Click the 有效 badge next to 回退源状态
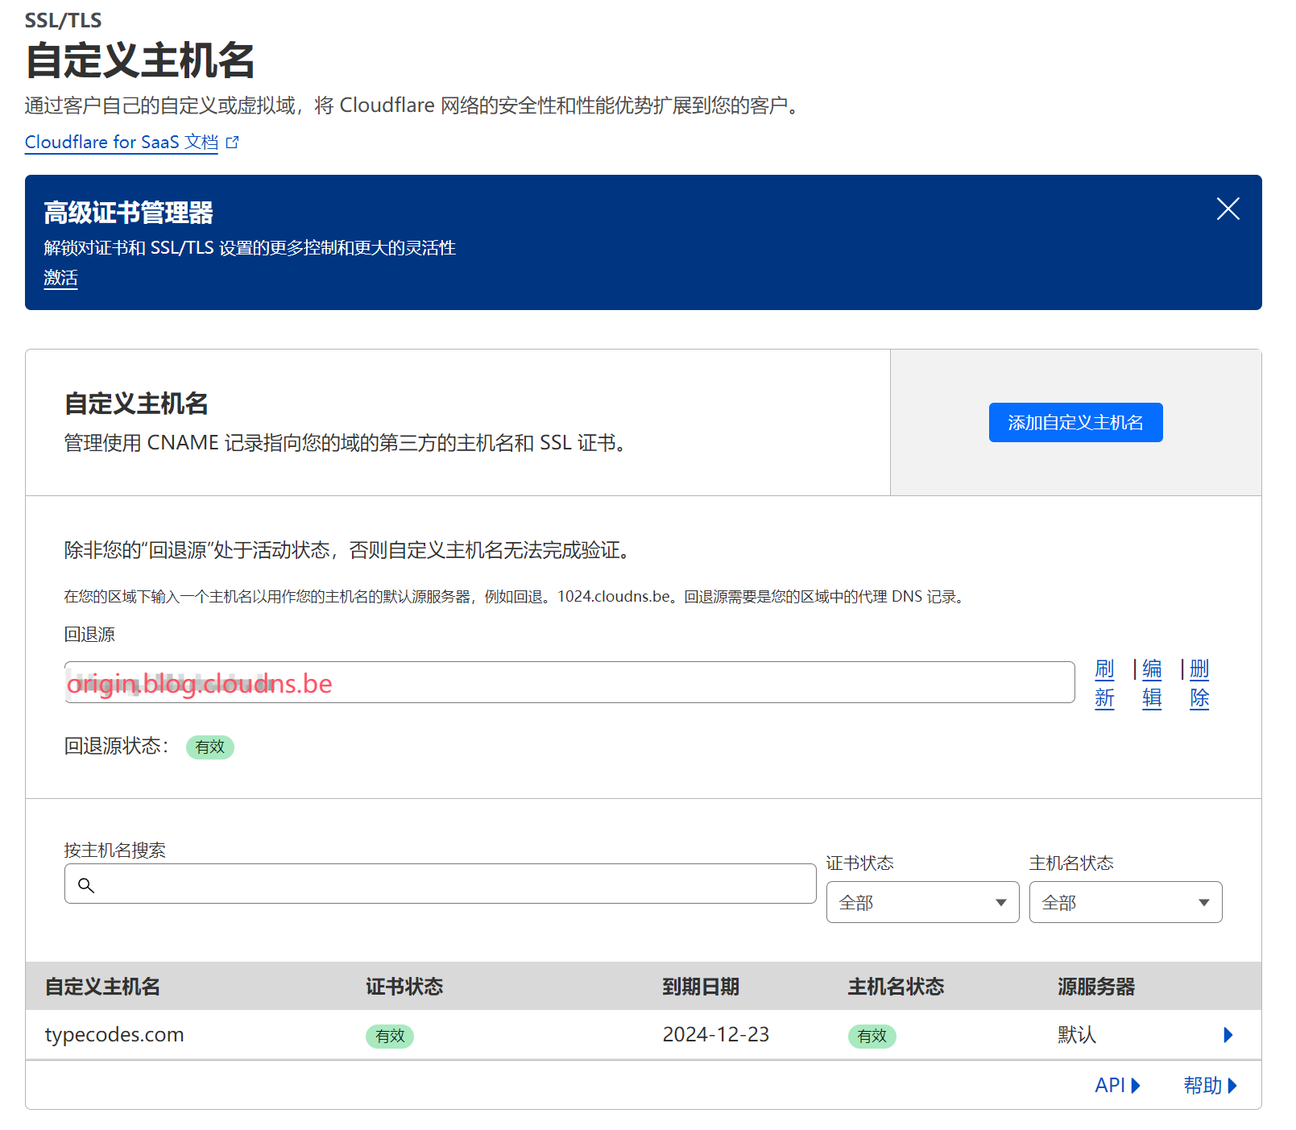Viewport: 1296px width, 1130px height. pyautogui.click(x=210, y=747)
